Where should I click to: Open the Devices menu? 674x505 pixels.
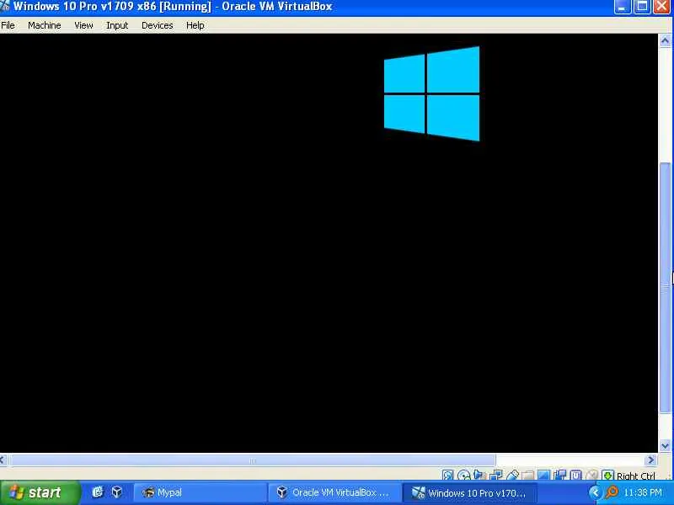158,25
